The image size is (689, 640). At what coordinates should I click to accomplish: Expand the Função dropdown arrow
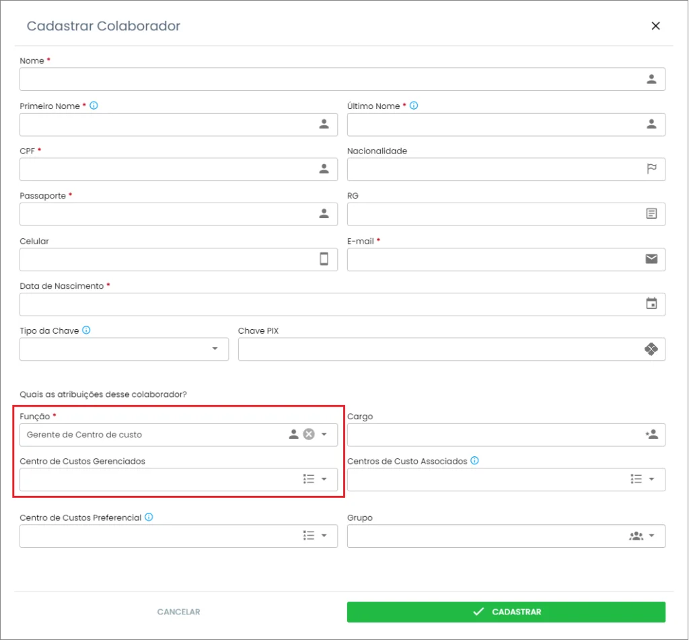coord(324,434)
